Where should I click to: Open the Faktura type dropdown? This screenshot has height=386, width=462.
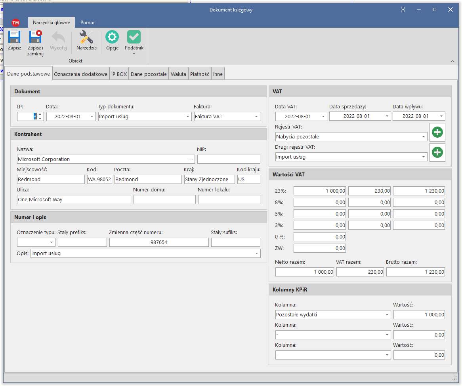(256, 117)
